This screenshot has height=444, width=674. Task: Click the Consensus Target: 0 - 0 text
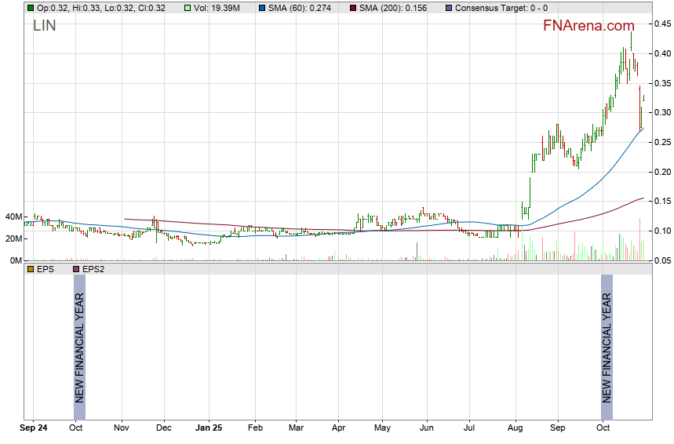501,8
